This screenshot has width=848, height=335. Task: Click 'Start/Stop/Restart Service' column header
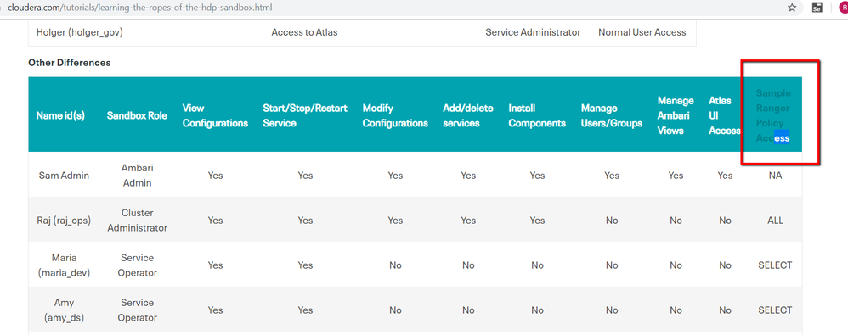click(305, 115)
